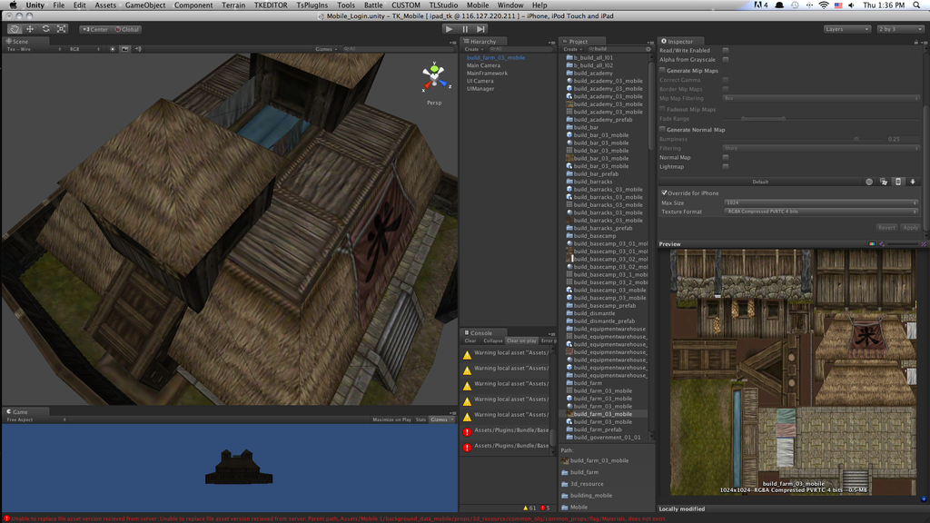Screen dimensions: 930x523
Task: Select the Web platform override globe icon
Action: pyautogui.click(x=869, y=182)
